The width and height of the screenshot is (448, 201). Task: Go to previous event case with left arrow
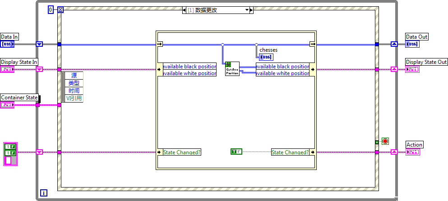(185, 10)
